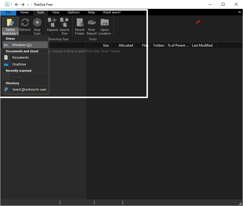
Task: Switch to the Scan ribbon tab
Action: (x=40, y=12)
